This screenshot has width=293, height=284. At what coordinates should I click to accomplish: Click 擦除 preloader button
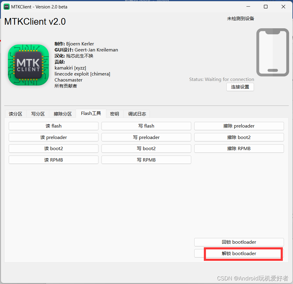point(239,126)
